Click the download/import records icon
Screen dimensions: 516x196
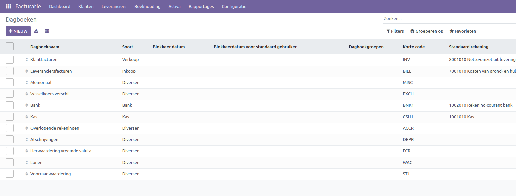click(x=36, y=31)
